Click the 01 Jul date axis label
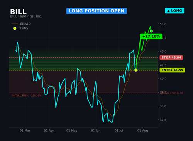Image resolution: width=193 pixels, height=141 pixels. coord(119,131)
